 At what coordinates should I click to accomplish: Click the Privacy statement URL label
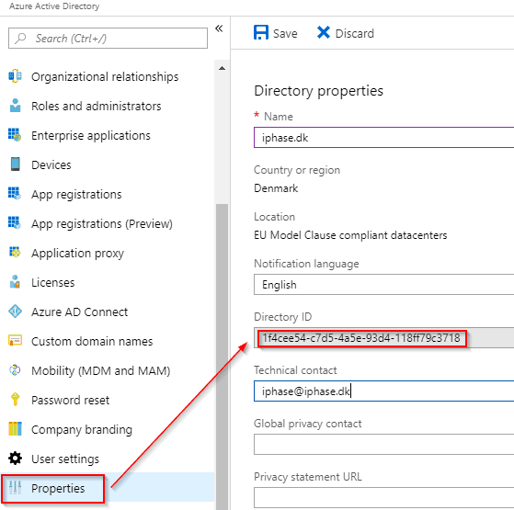click(308, 477)
